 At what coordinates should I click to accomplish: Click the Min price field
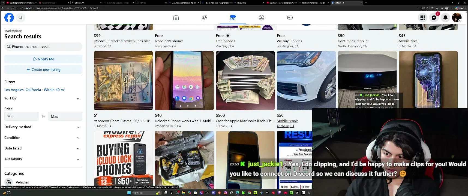[x=22, y=116]
